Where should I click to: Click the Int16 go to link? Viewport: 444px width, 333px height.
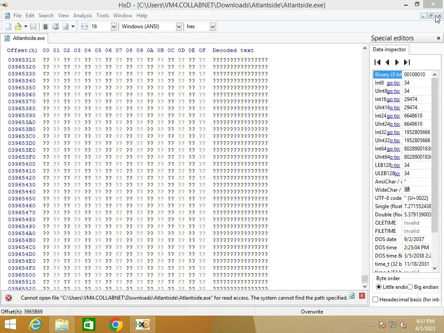pyautogui.click(x=393, y=99)
